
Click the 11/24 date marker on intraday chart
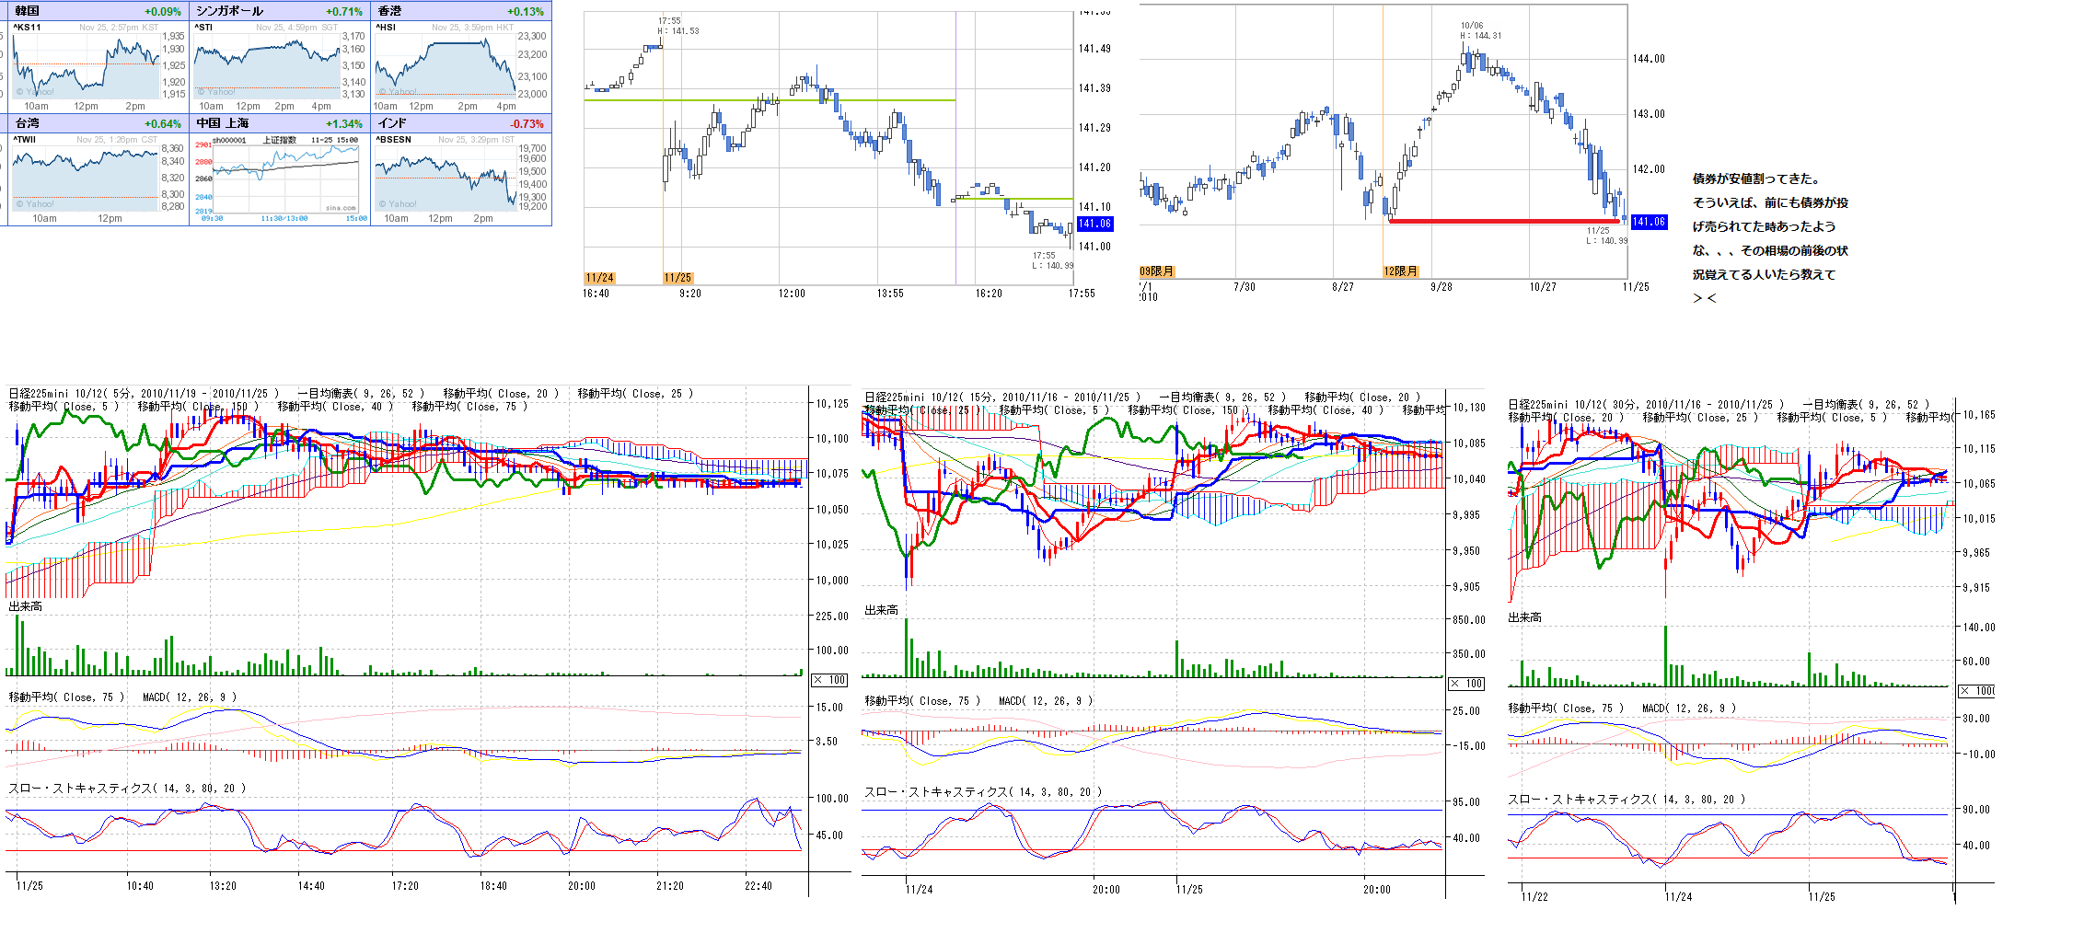[x=599, y=278]
